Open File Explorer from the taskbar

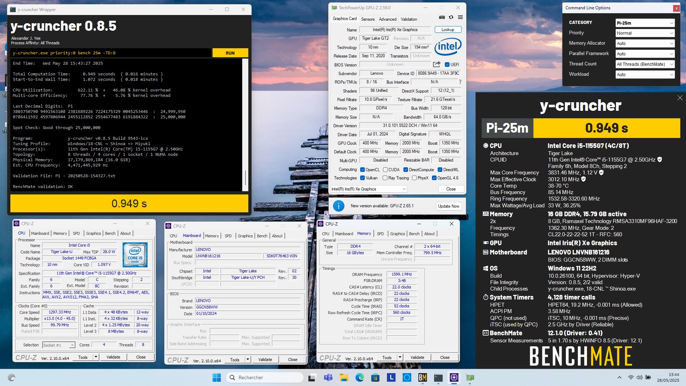344,377
